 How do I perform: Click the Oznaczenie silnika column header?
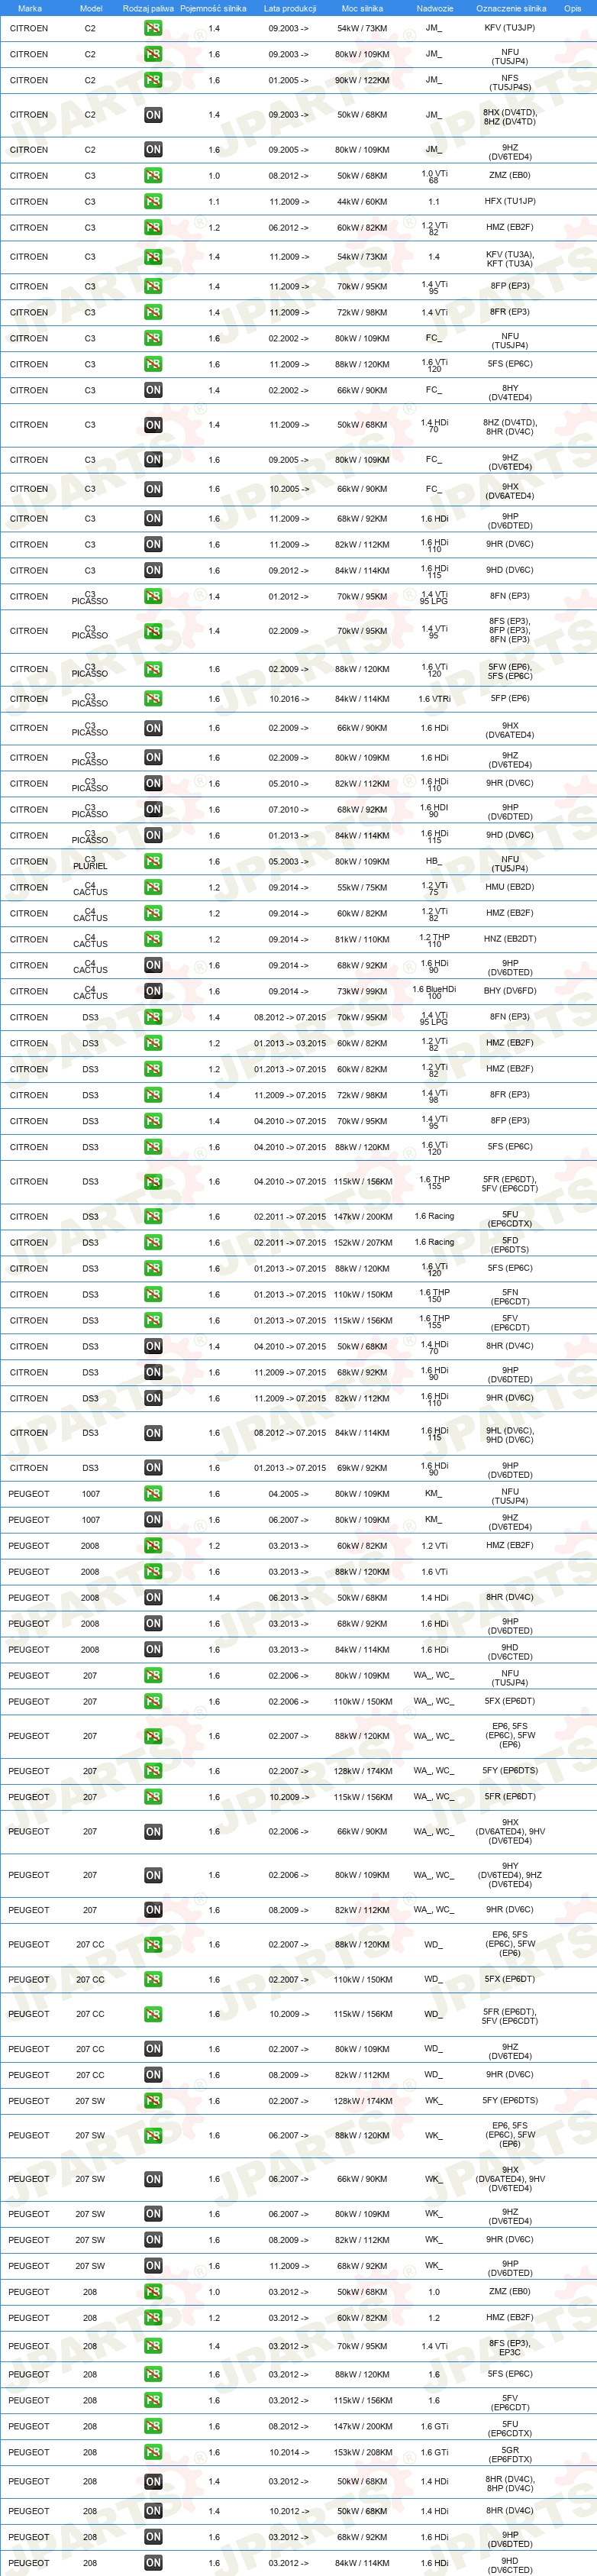(x=511, y=8)
